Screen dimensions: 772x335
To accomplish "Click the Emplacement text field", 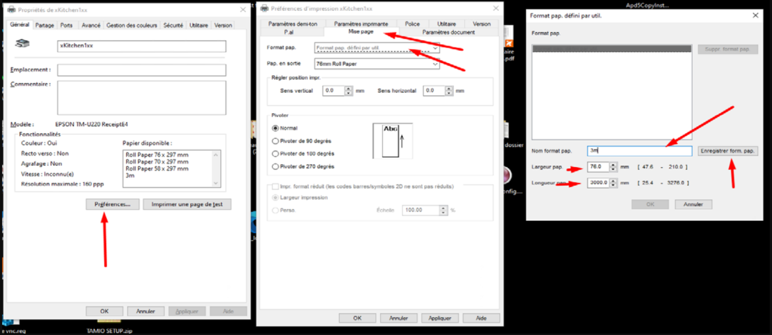I will (x=142, y=70).
